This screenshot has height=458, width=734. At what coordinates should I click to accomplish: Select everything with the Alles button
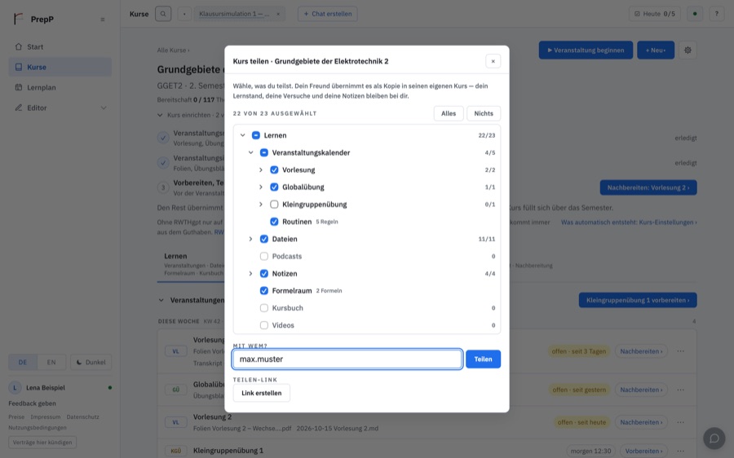pyautogui.click(x=449, y=113)
